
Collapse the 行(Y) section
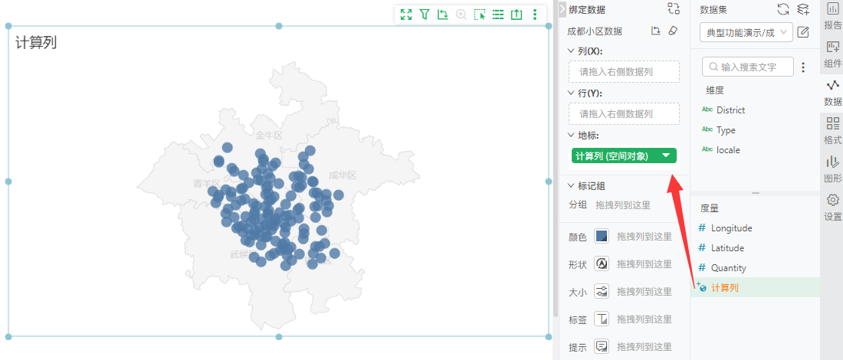click(x=571, y=93)
